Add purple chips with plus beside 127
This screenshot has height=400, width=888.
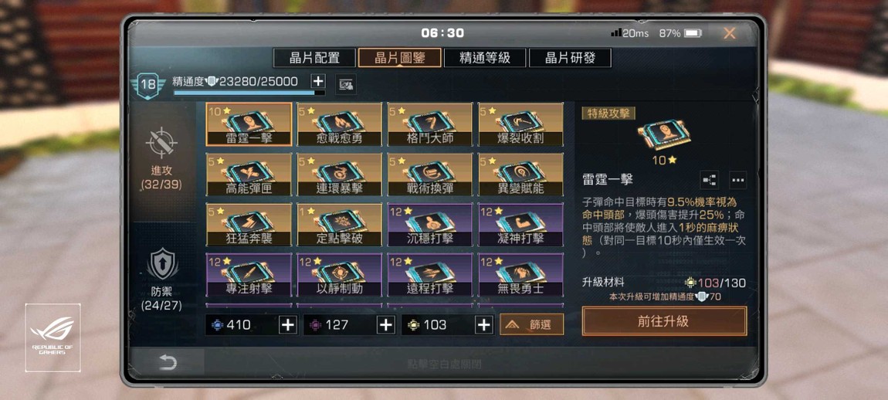coord(385,324)
